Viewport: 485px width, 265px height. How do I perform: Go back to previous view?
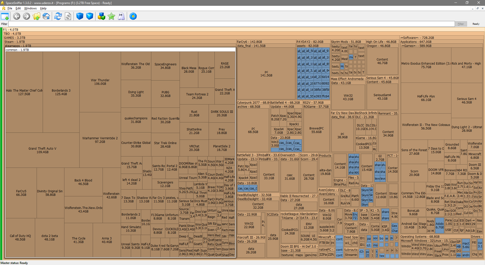[17, 16]
